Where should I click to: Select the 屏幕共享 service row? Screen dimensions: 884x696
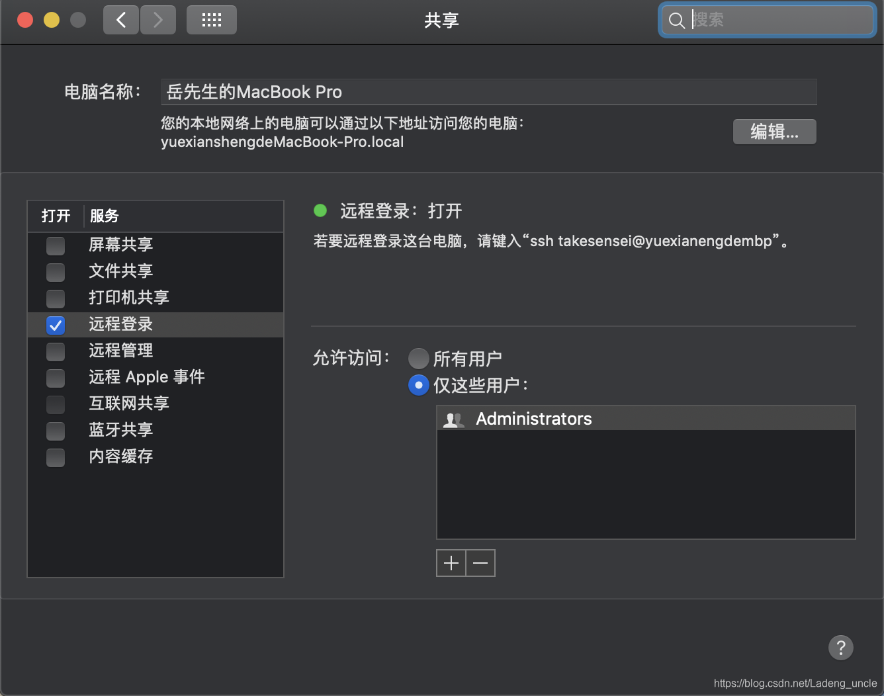(155, 245)
